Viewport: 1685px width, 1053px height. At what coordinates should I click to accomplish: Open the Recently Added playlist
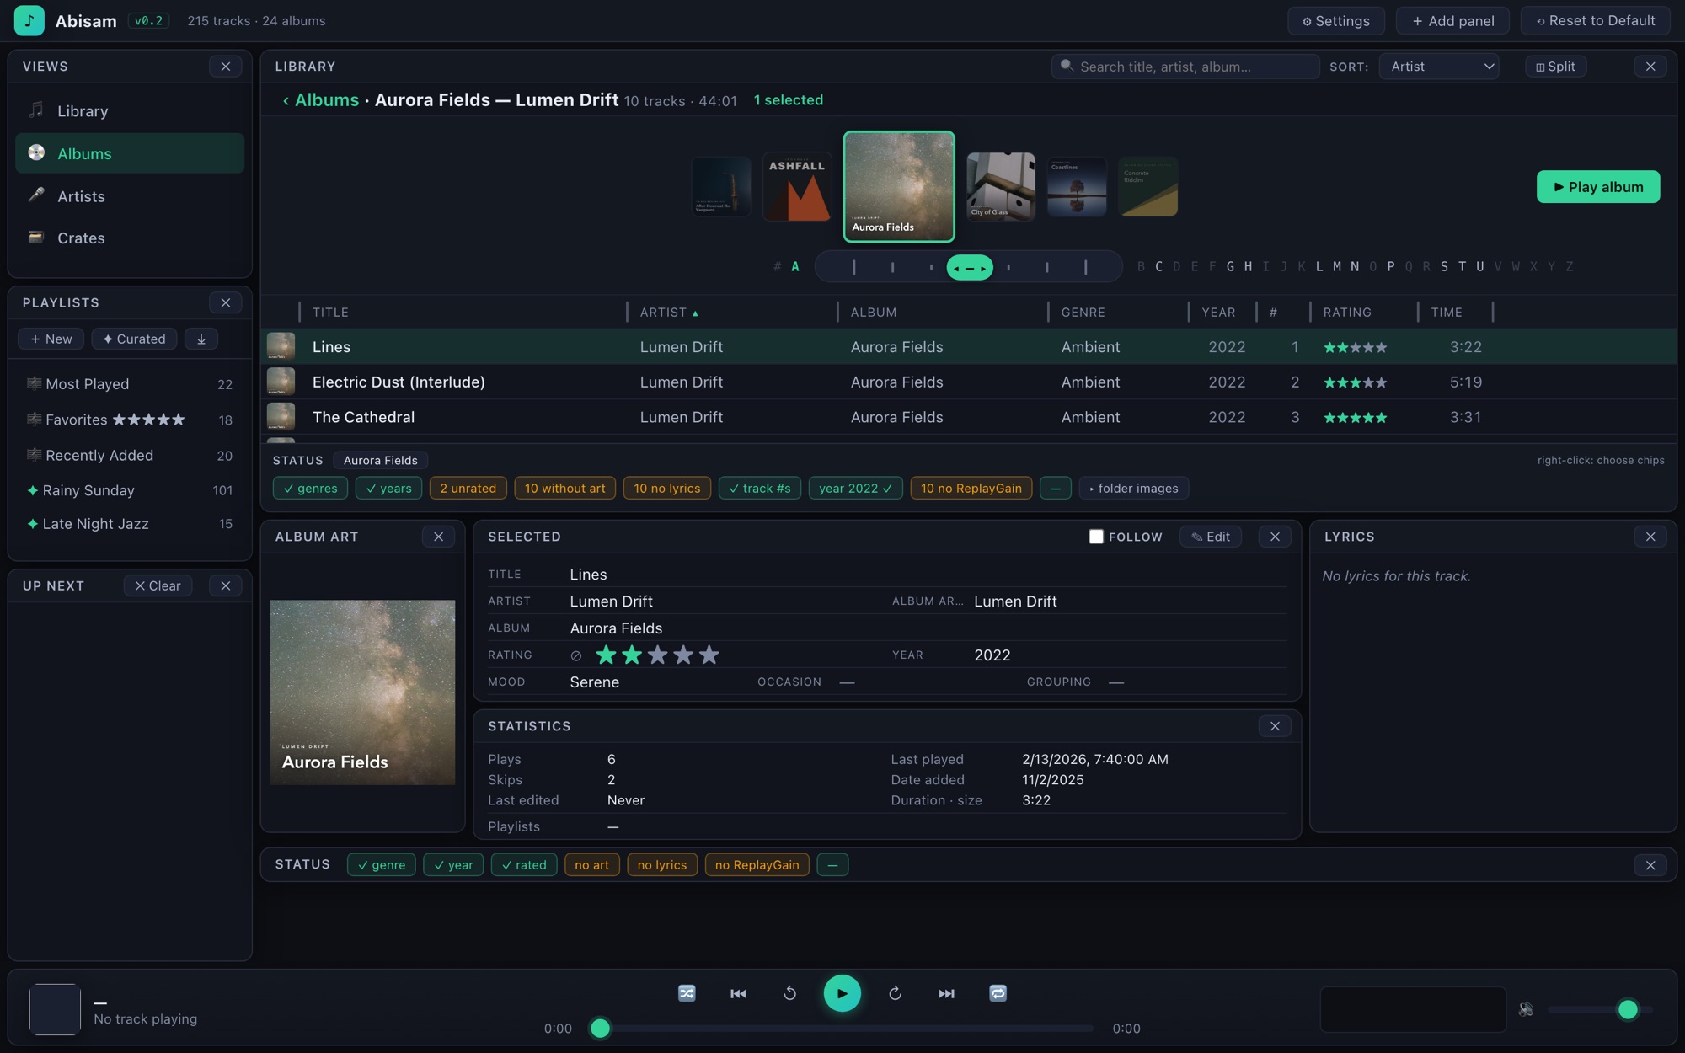pos(130,455)
